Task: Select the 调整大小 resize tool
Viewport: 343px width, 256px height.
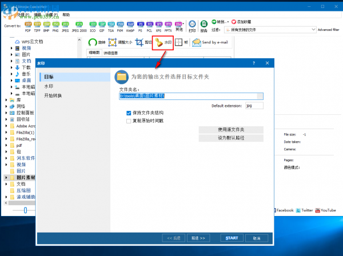Action: 120,42
